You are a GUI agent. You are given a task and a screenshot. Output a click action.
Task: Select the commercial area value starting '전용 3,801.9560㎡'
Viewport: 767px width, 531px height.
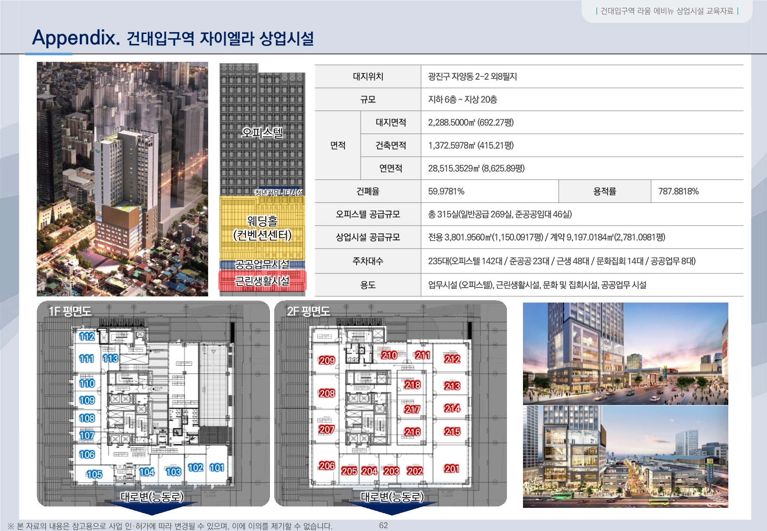click(x=547, y=237)
